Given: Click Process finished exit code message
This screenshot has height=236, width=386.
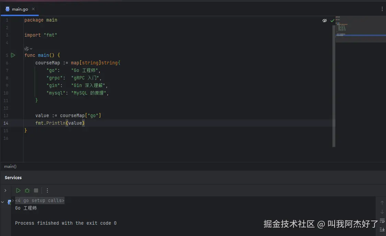Looking at the screenshot, I should [66, 223].
